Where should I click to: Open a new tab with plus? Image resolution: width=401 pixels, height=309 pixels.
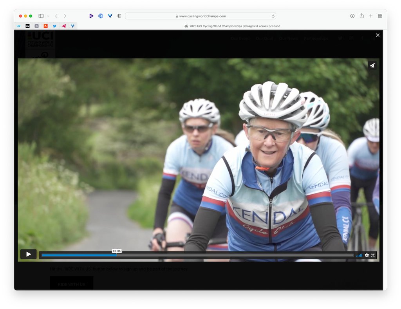371,16
